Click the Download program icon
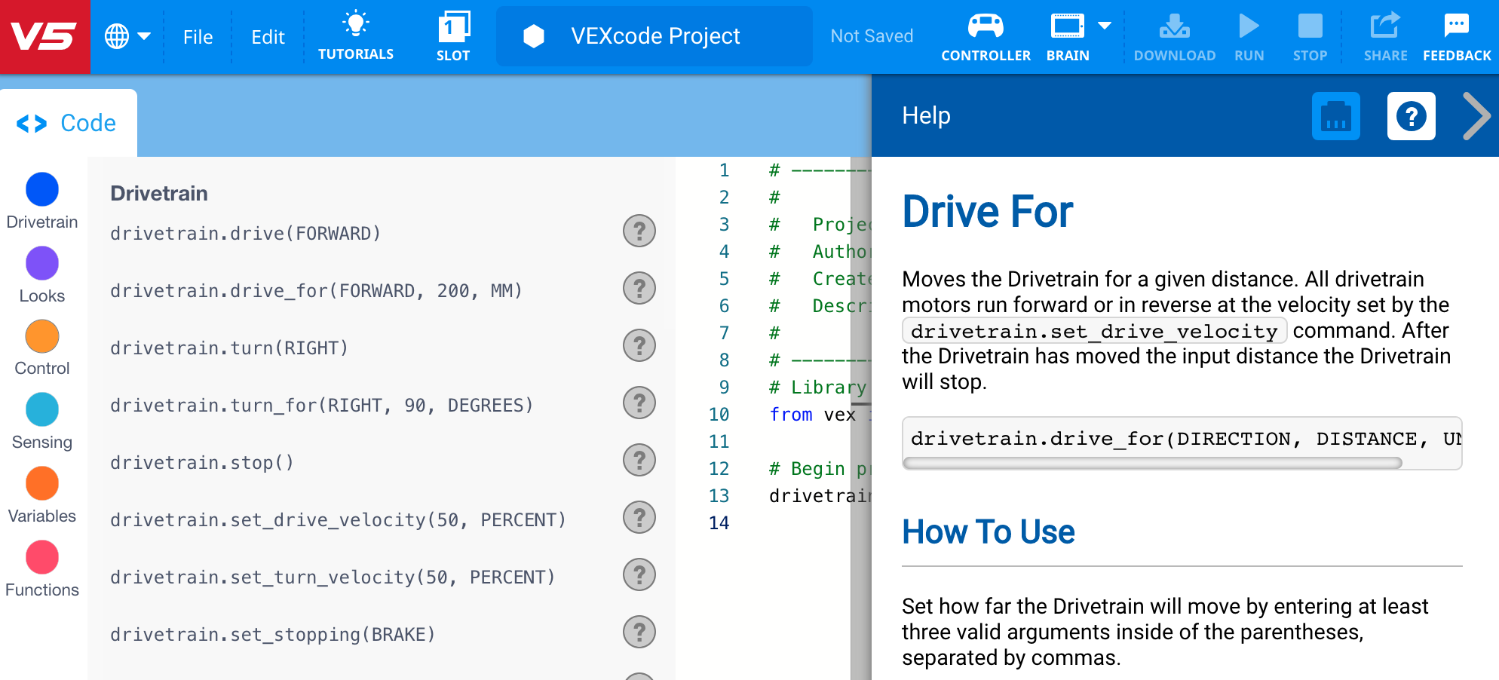Viewport: 1499px width, 680px height. point(1174,32)
